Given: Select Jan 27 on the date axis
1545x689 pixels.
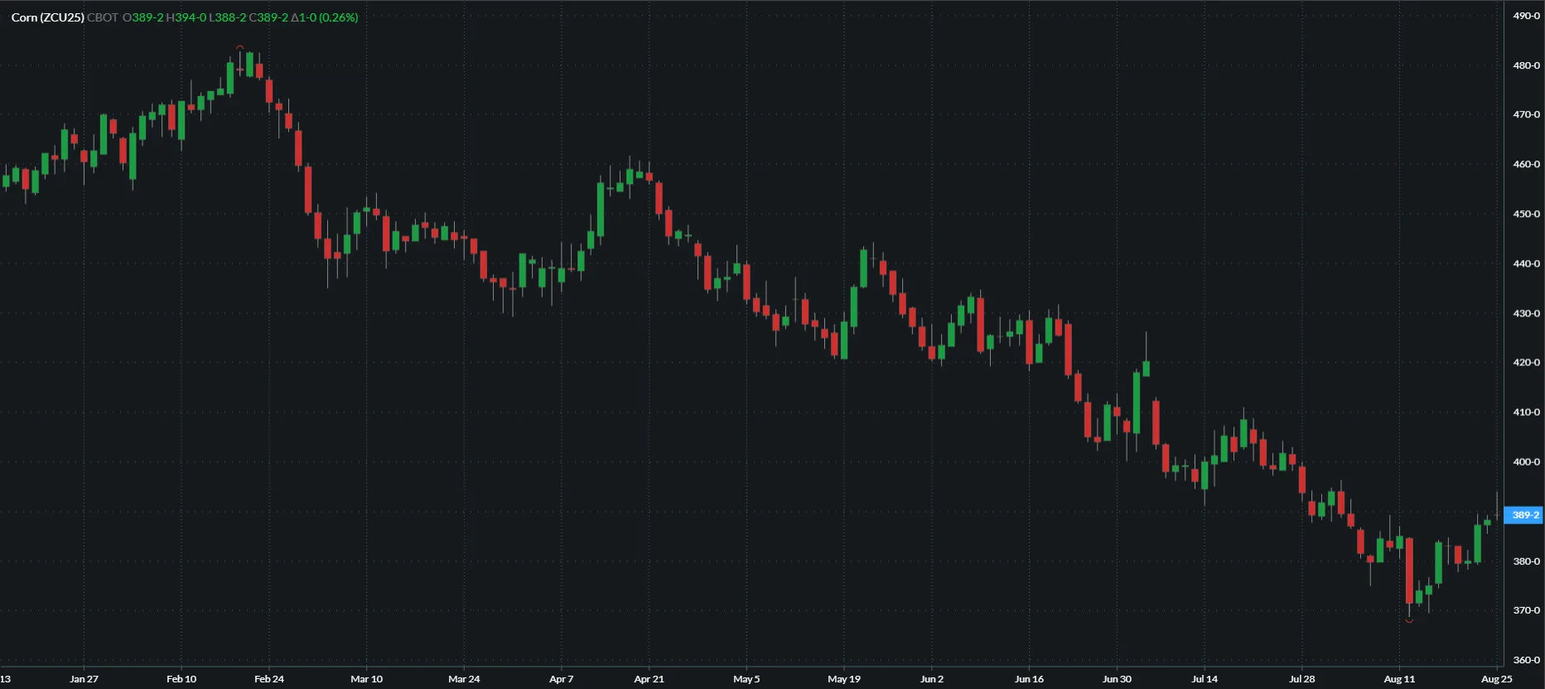Looking at the screenshot, I should pos(84,679).
